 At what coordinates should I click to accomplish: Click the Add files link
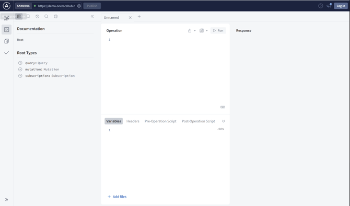[x=117, y=197]
